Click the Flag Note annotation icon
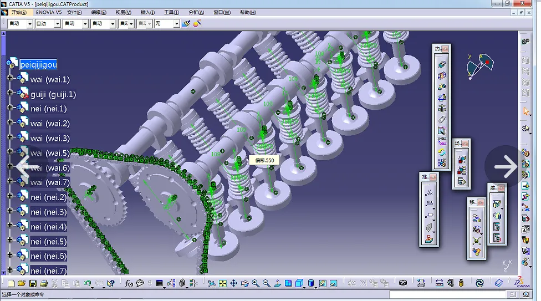 (429, 215)
